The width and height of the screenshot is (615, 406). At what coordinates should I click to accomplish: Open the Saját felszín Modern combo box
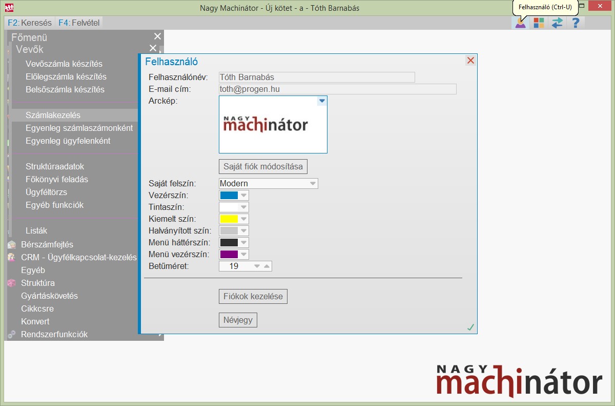click(268, 183)
